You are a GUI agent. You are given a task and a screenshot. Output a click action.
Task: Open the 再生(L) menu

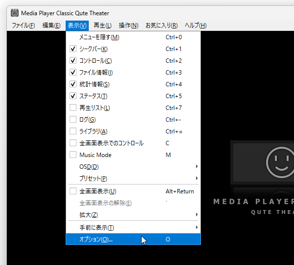click(102, 26)
